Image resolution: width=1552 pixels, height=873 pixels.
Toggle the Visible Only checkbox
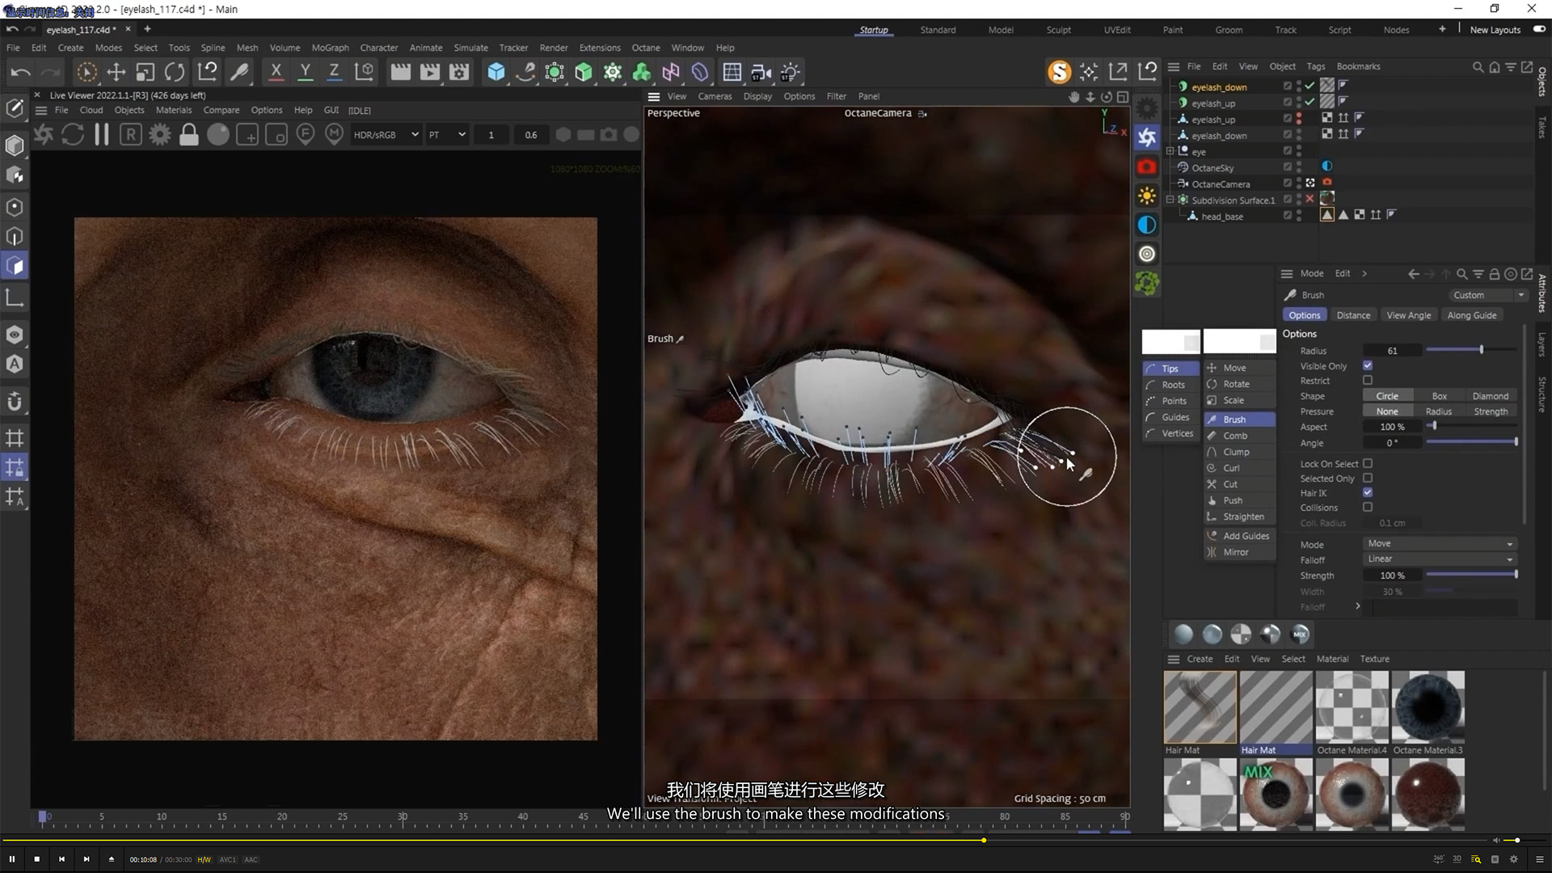click(1368, 366)
